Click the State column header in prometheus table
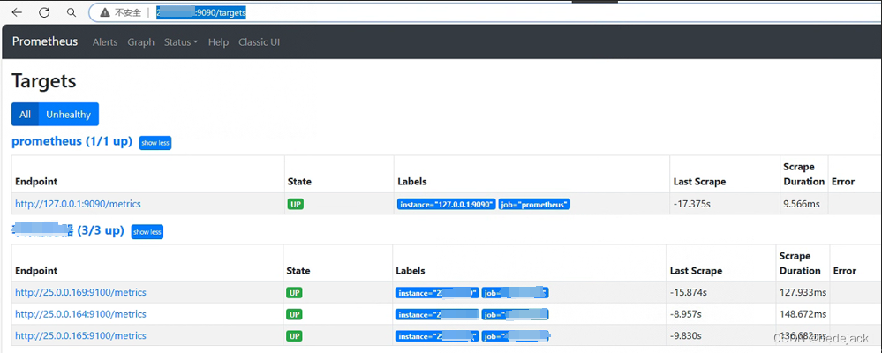Viewport: 882px width, 353px height. (x=299, y=182)
